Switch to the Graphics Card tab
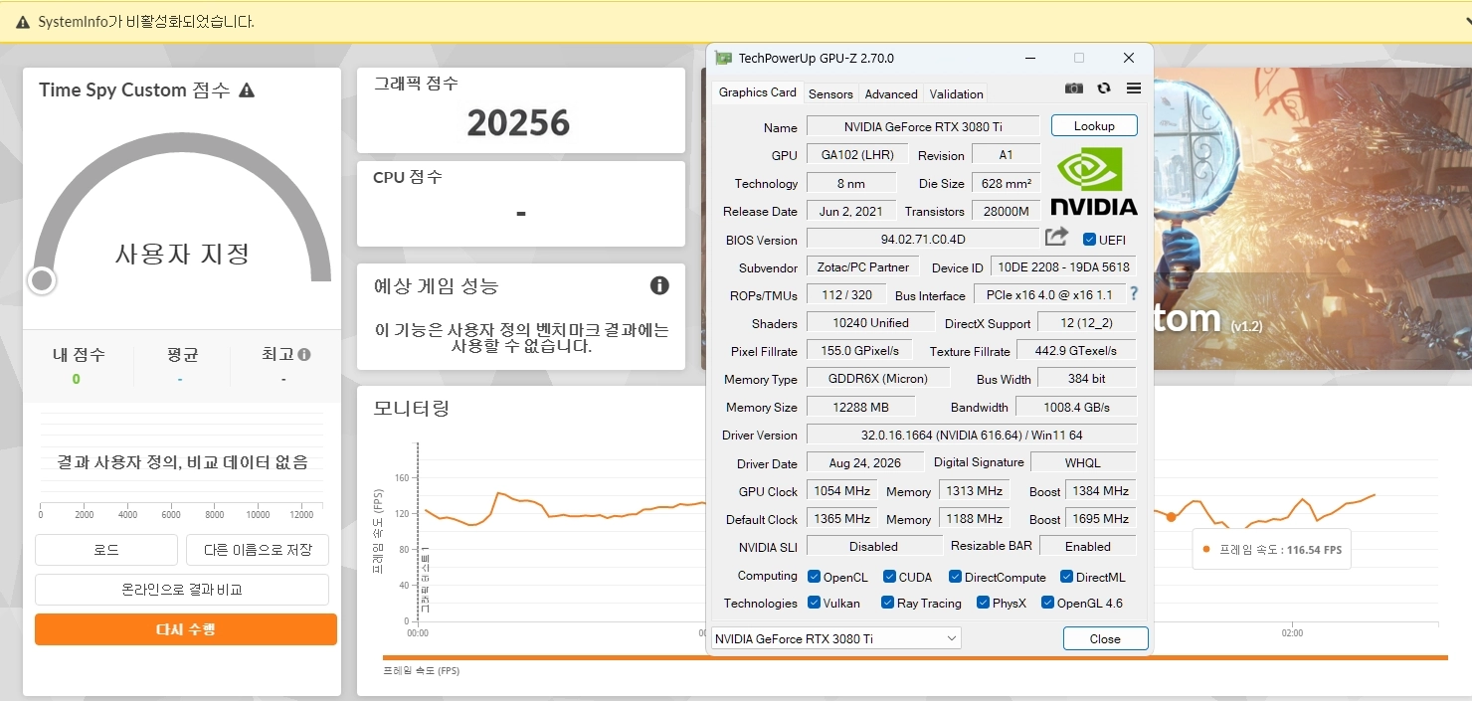 tap(758, 92)
